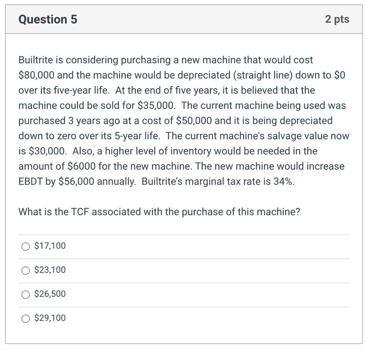The height and width of the screenshot is (350, 366).
Task: Click the $23,100 answer label text
Action: coord(50,270)
